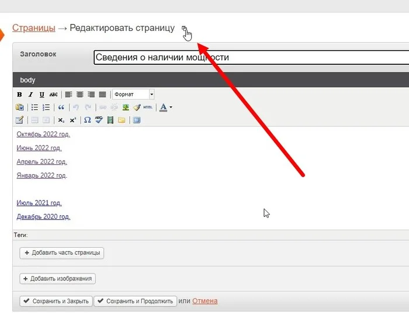
Task: Click insert link chain icon
Action: click(x=103, y=108)
